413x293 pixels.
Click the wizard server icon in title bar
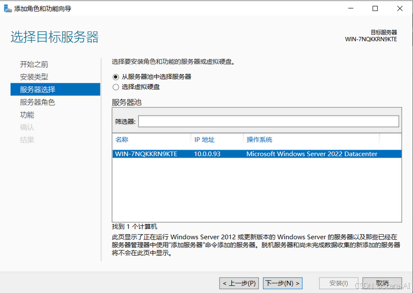click(x=8, y=9)
